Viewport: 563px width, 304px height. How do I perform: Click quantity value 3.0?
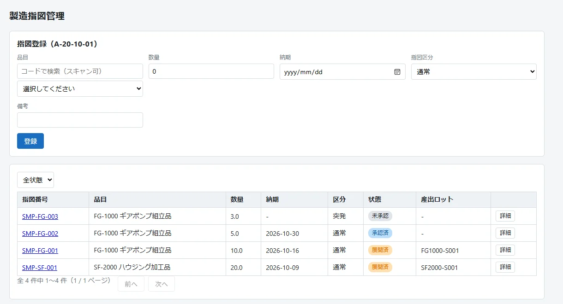[x=235, y=216]
